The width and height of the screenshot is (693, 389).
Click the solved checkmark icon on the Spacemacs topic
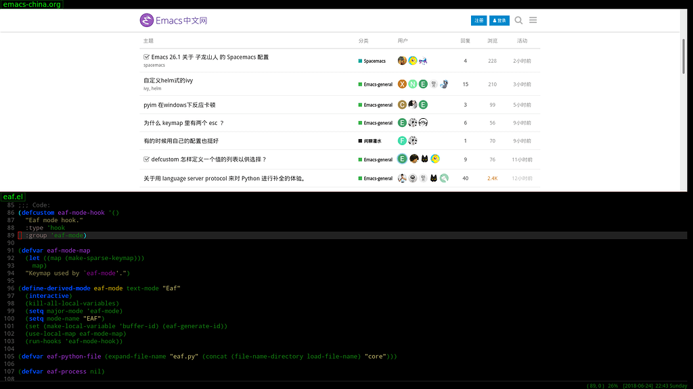click(146, 57)
